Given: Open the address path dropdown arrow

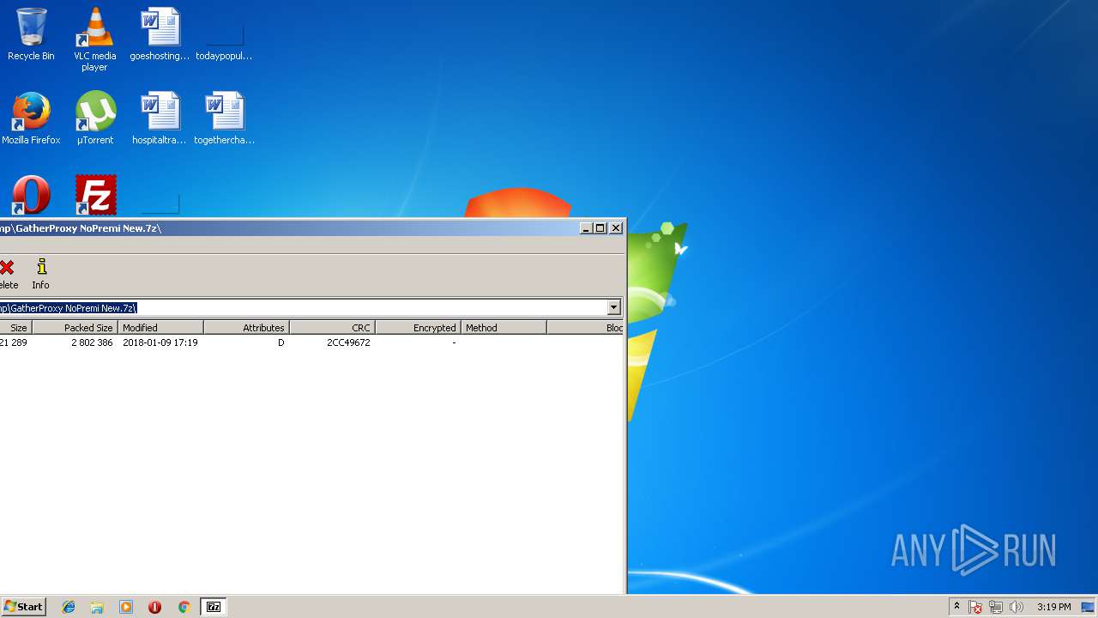Looking at the screenshot, I should click(613, 307).
